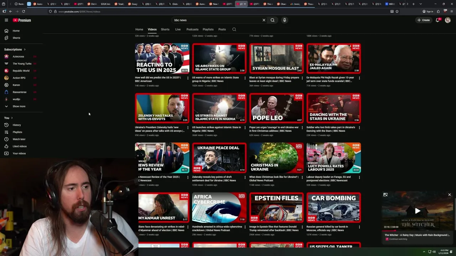The width and height of the screenshot is (456, 256).
Task: Switch to the Posts tab
Action: pyautogui.click(x=222, y=30)
